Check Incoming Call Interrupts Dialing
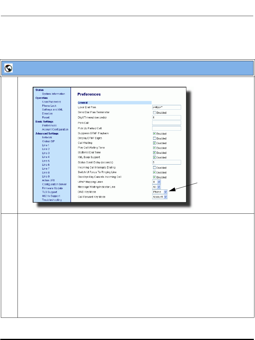 pyautogui.click(x=155, y=168)
